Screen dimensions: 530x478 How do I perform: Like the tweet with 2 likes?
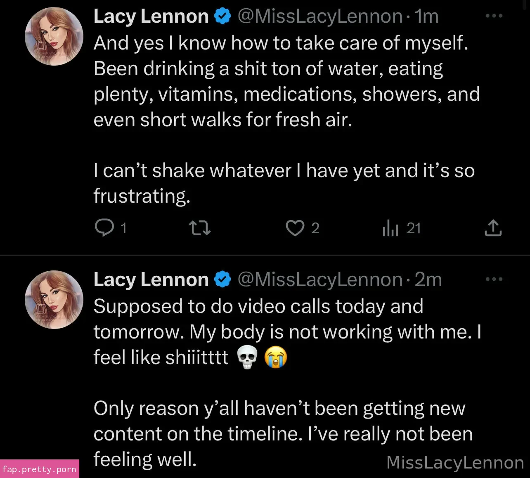295,228
